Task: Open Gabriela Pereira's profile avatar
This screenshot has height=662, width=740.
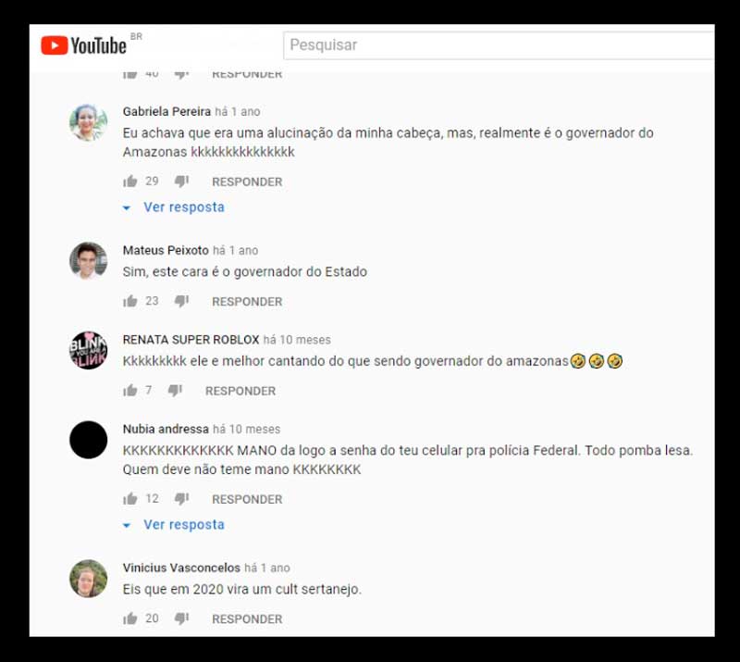Action: coord(88,123)
